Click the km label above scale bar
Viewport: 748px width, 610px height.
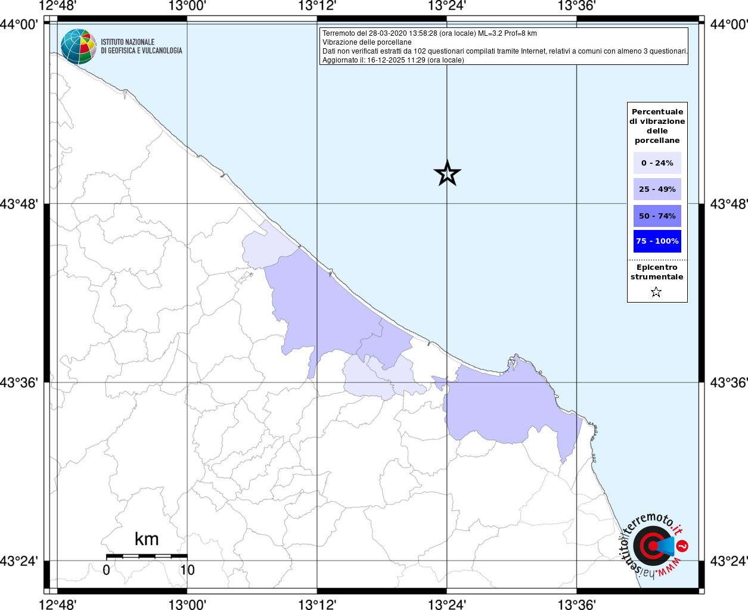coord(147,539)
